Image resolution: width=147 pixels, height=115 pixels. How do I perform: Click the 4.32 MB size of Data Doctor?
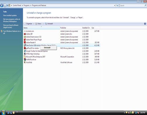[97, 45]
